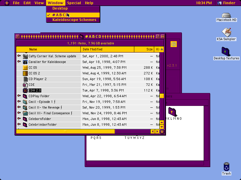Expand the Catty Corner Kal. Scheme update folder

click(19, 56)
